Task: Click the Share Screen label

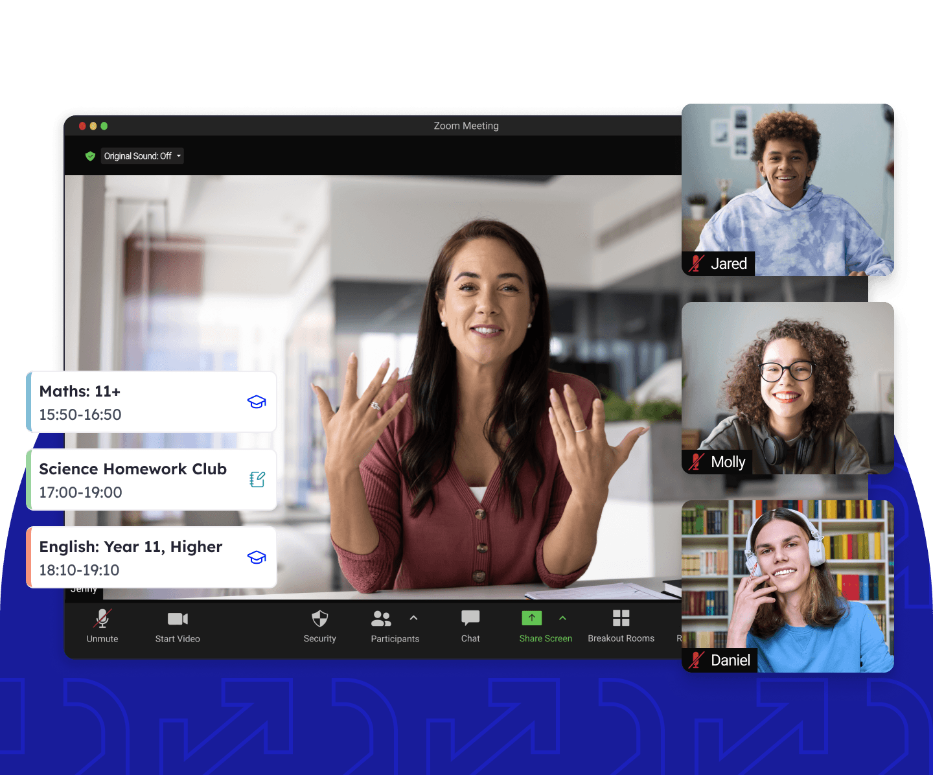Action: pos(546,639)
